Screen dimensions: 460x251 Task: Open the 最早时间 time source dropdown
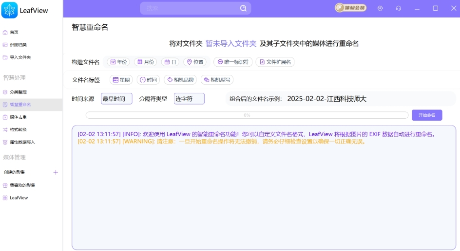pos(116,99)
